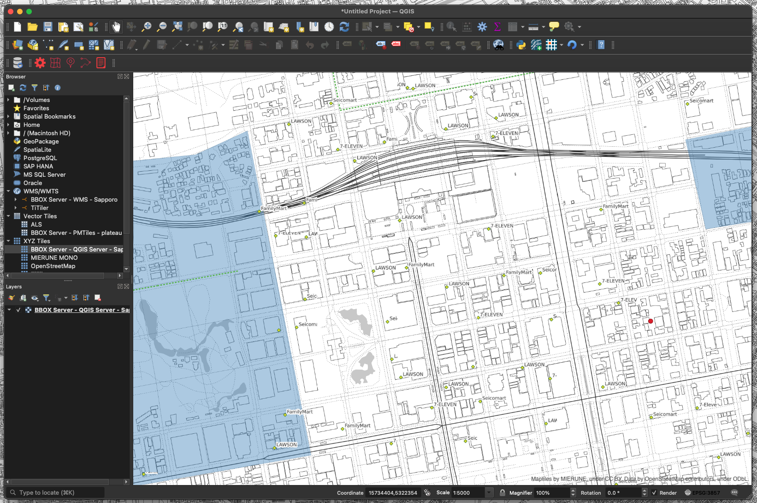Open the Help contents icon
The image size is (757, 503).
pos(601,45)
